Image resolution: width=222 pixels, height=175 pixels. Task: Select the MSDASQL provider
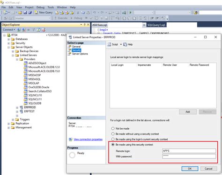pos(34,79)
